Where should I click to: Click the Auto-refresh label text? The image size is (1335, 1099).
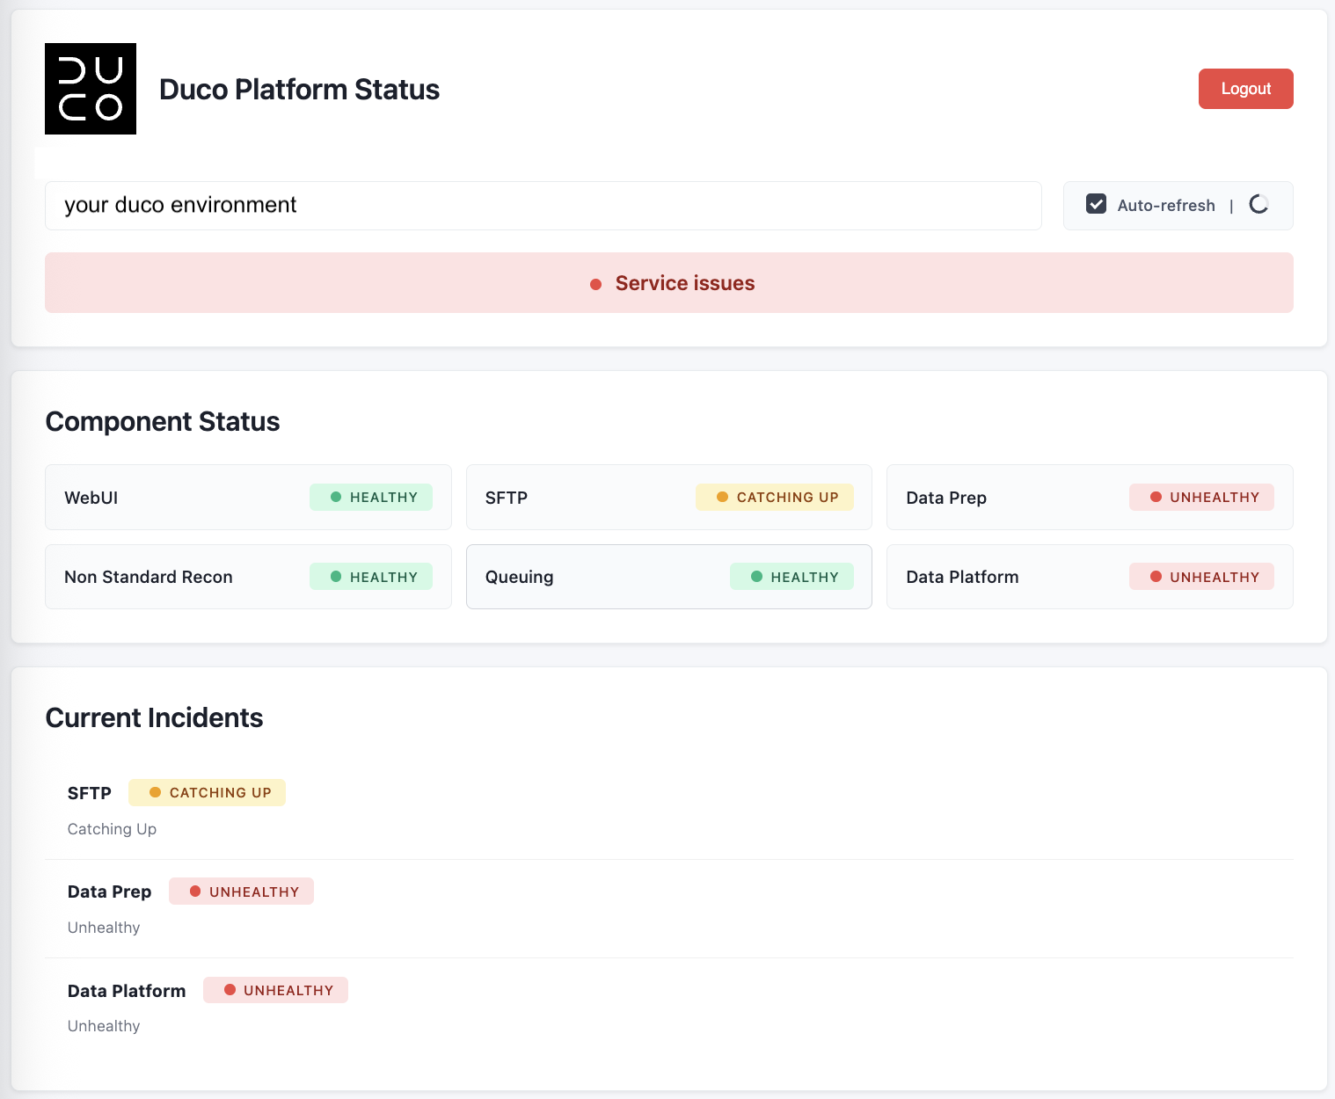1166,206
